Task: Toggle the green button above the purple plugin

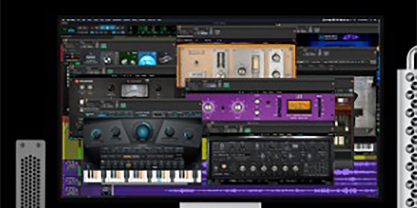Action: pyautogui.click(x=226, y=85)
